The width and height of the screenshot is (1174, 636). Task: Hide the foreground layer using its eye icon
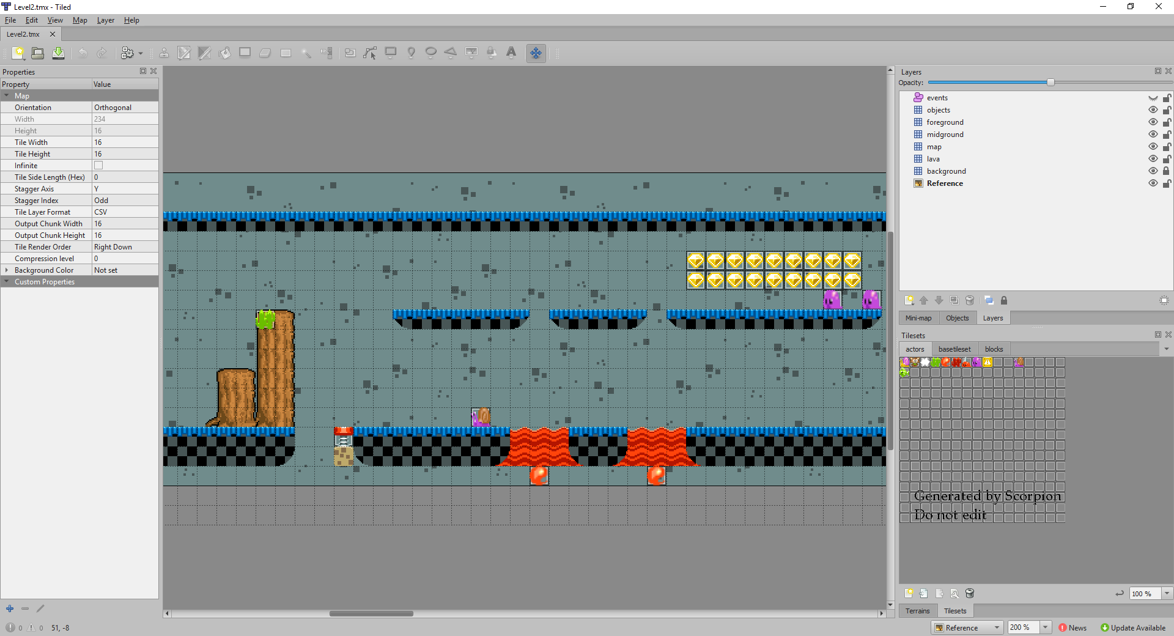tap(1153, 122)
